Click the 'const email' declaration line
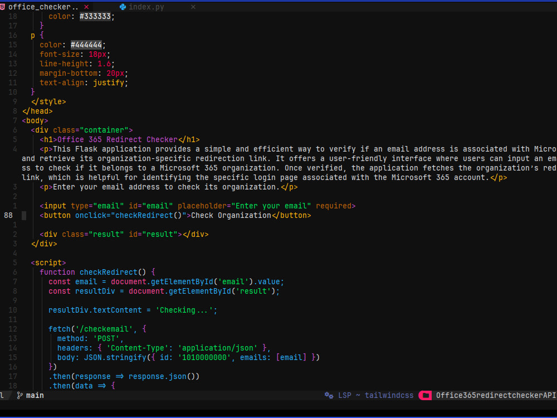This screenshot has height=418, width=557. 166,282
